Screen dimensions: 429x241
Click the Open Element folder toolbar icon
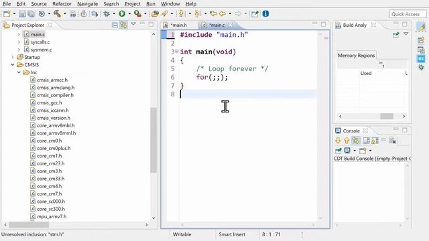pyautogui.click(x=155, y=13)
